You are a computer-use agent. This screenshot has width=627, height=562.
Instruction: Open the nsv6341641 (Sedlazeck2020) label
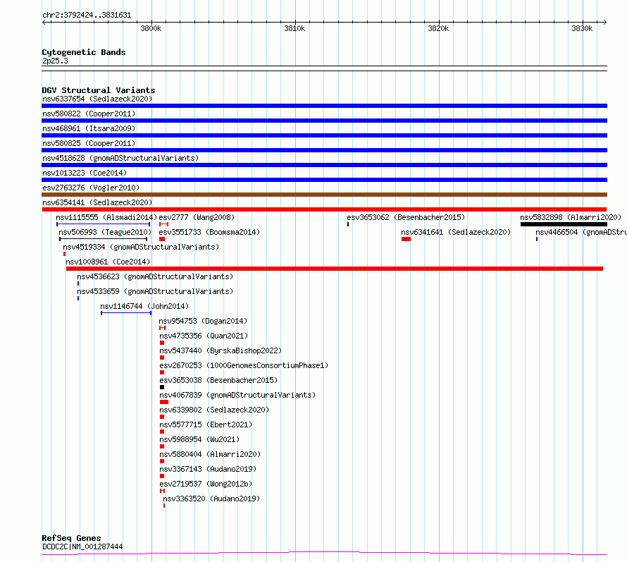456,232
